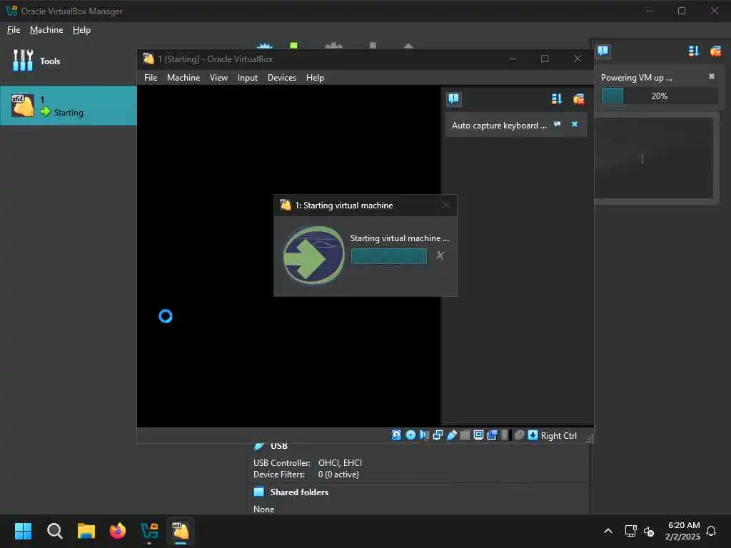
Task: Switch to VirtualBox Manager taskbar icon
Action: coord(149,531)
